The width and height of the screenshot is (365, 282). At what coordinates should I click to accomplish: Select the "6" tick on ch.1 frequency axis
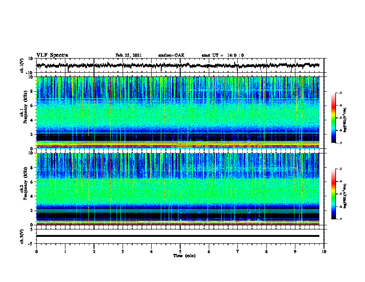pyautogui.click(x=32, y=106)
